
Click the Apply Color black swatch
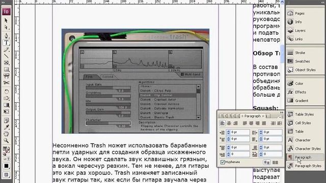pyautogui.click(x=6, y=166)
